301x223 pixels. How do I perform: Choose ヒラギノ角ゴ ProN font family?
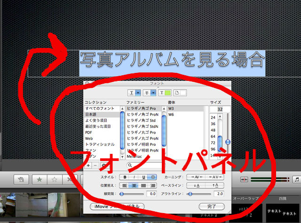click(143, 114)
